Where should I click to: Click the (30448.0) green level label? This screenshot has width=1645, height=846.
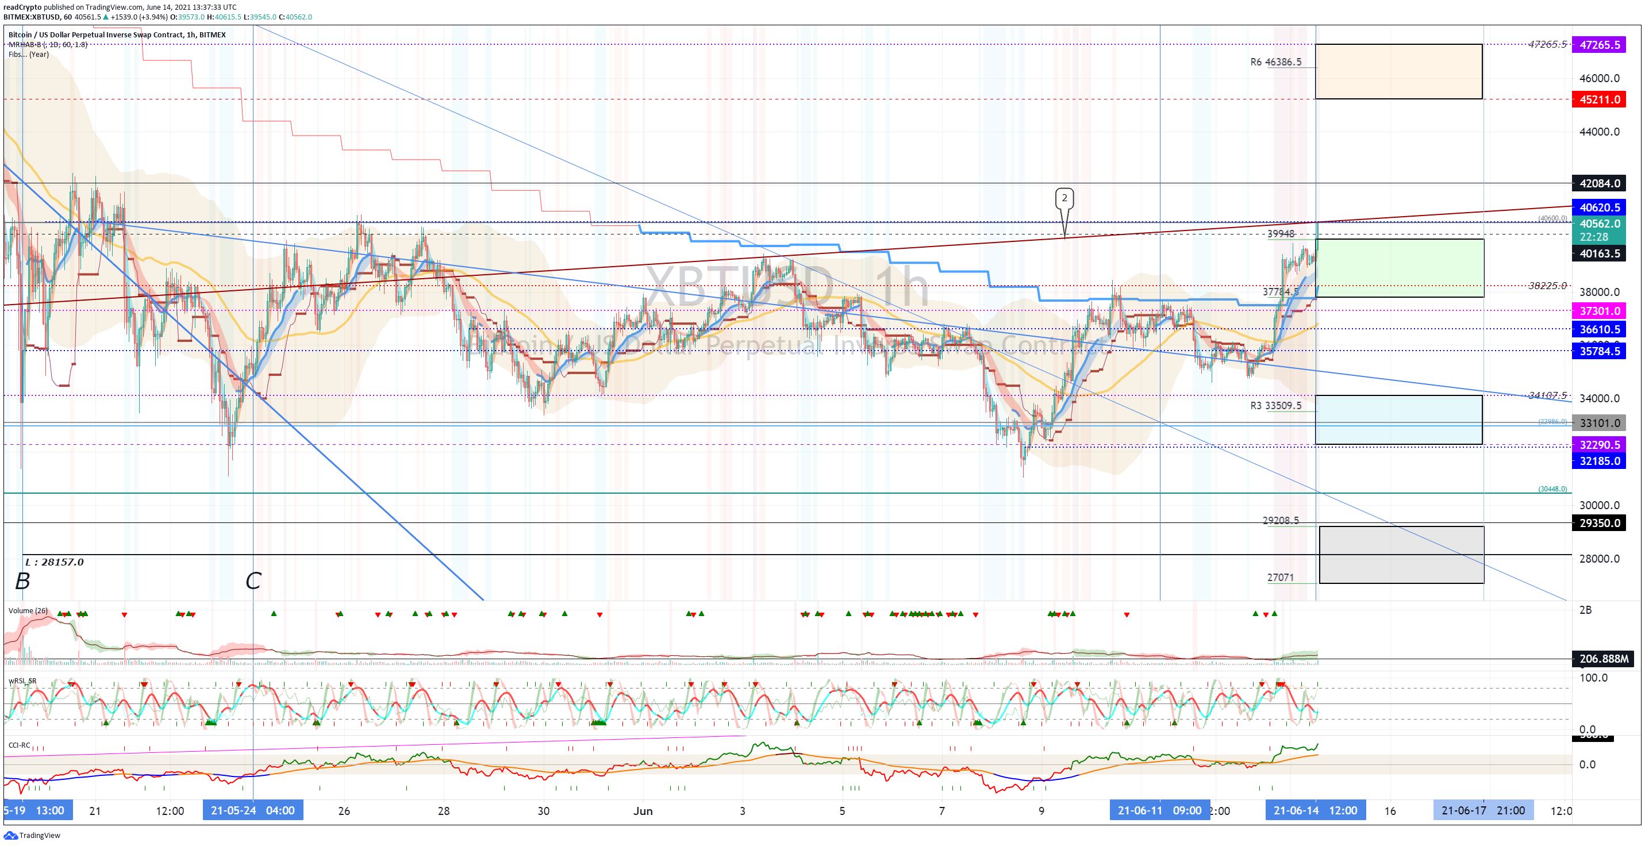(1552, 489)
